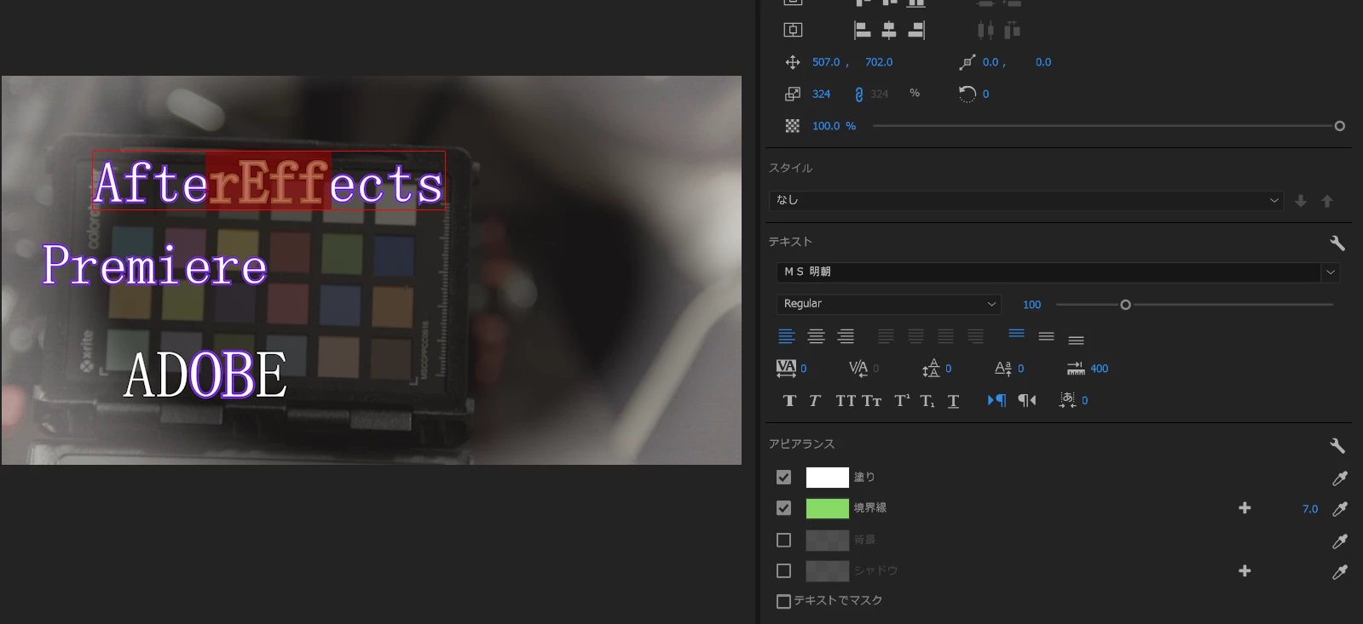
Task: Click the rotation icon
Action: [x=967, y=94]
